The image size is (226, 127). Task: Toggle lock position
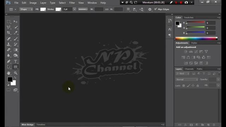(193, 86)
